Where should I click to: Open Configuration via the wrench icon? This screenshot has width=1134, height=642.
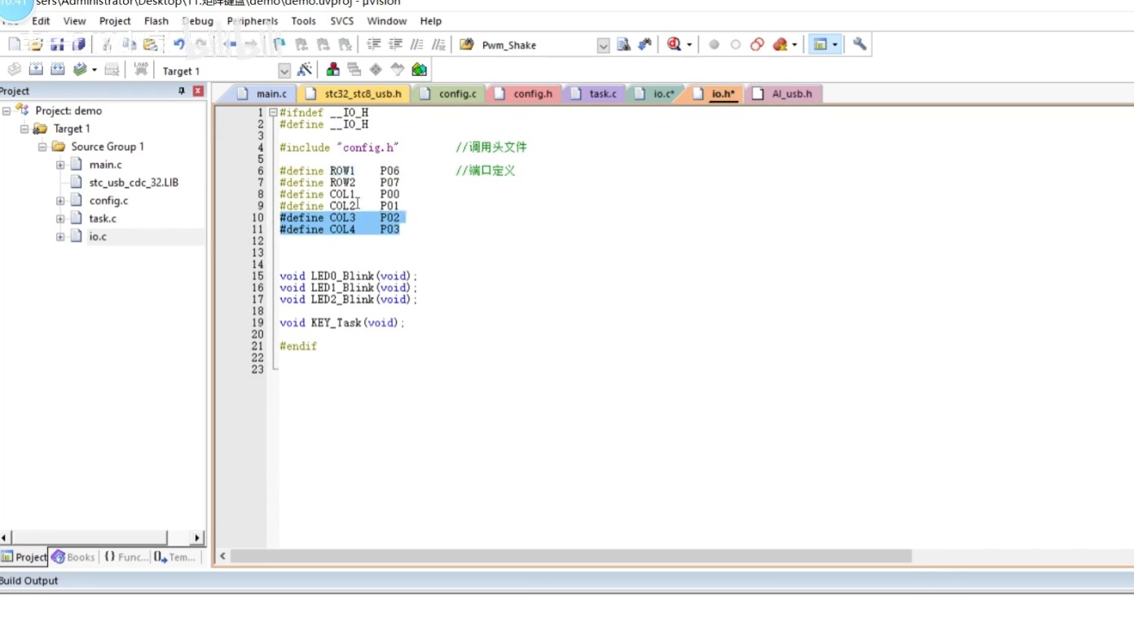point(859,45)
